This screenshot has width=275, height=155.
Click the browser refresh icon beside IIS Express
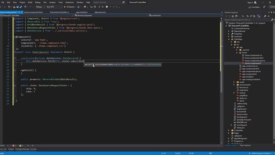click(78, 7)
